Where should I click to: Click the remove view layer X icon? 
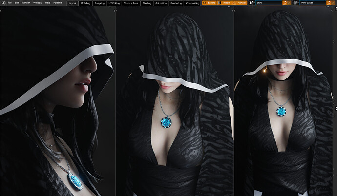pyautogui.click(x=334, y=3)
